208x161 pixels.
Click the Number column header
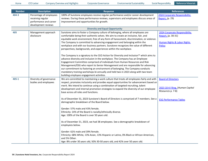tap(20, 11)
